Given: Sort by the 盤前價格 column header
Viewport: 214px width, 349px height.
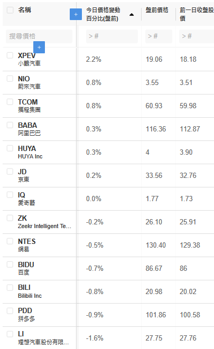Looking at the screenshot, I should coord(157,10).
